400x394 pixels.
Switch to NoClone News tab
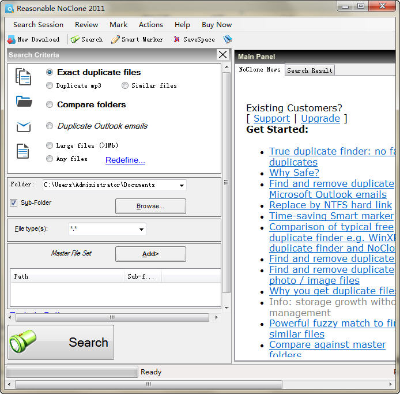click(x=259, y=69)
